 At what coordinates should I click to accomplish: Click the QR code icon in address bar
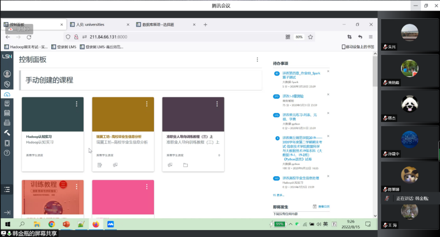click(288, 37)
